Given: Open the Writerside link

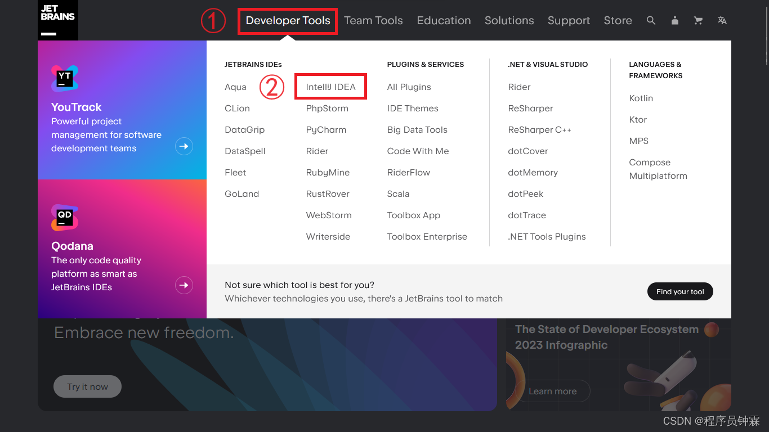Looking at the screenshot, I should tap(328, 237).
